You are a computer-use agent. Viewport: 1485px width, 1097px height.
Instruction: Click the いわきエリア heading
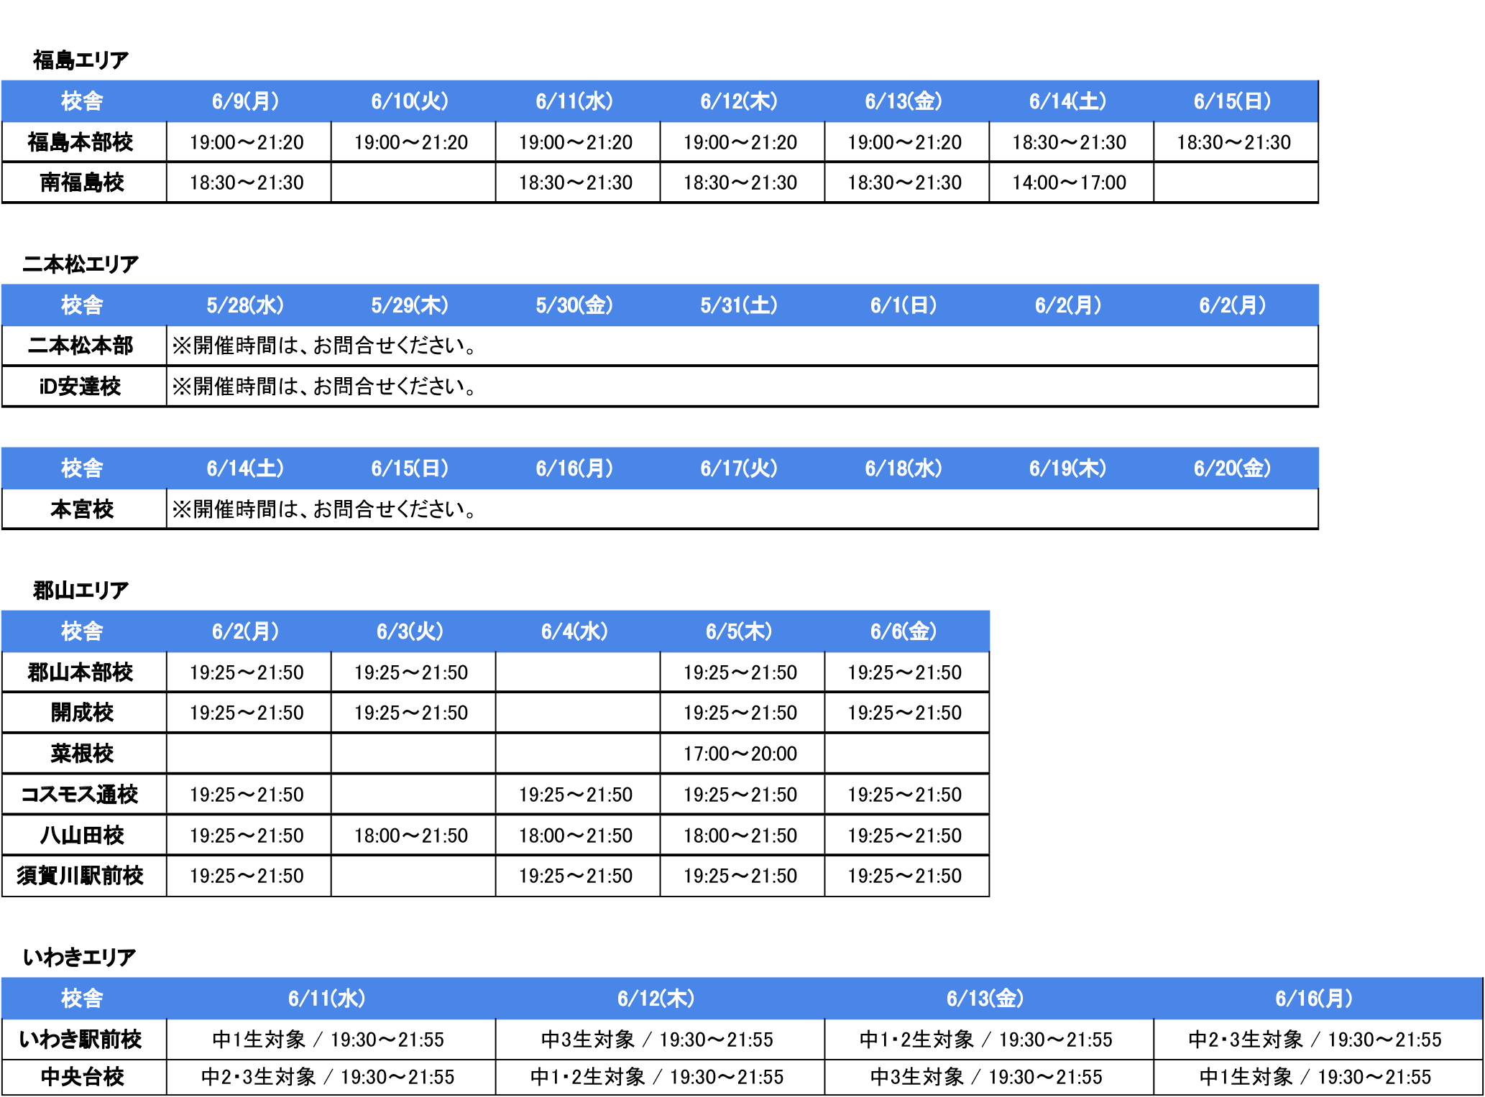[79, 958]
